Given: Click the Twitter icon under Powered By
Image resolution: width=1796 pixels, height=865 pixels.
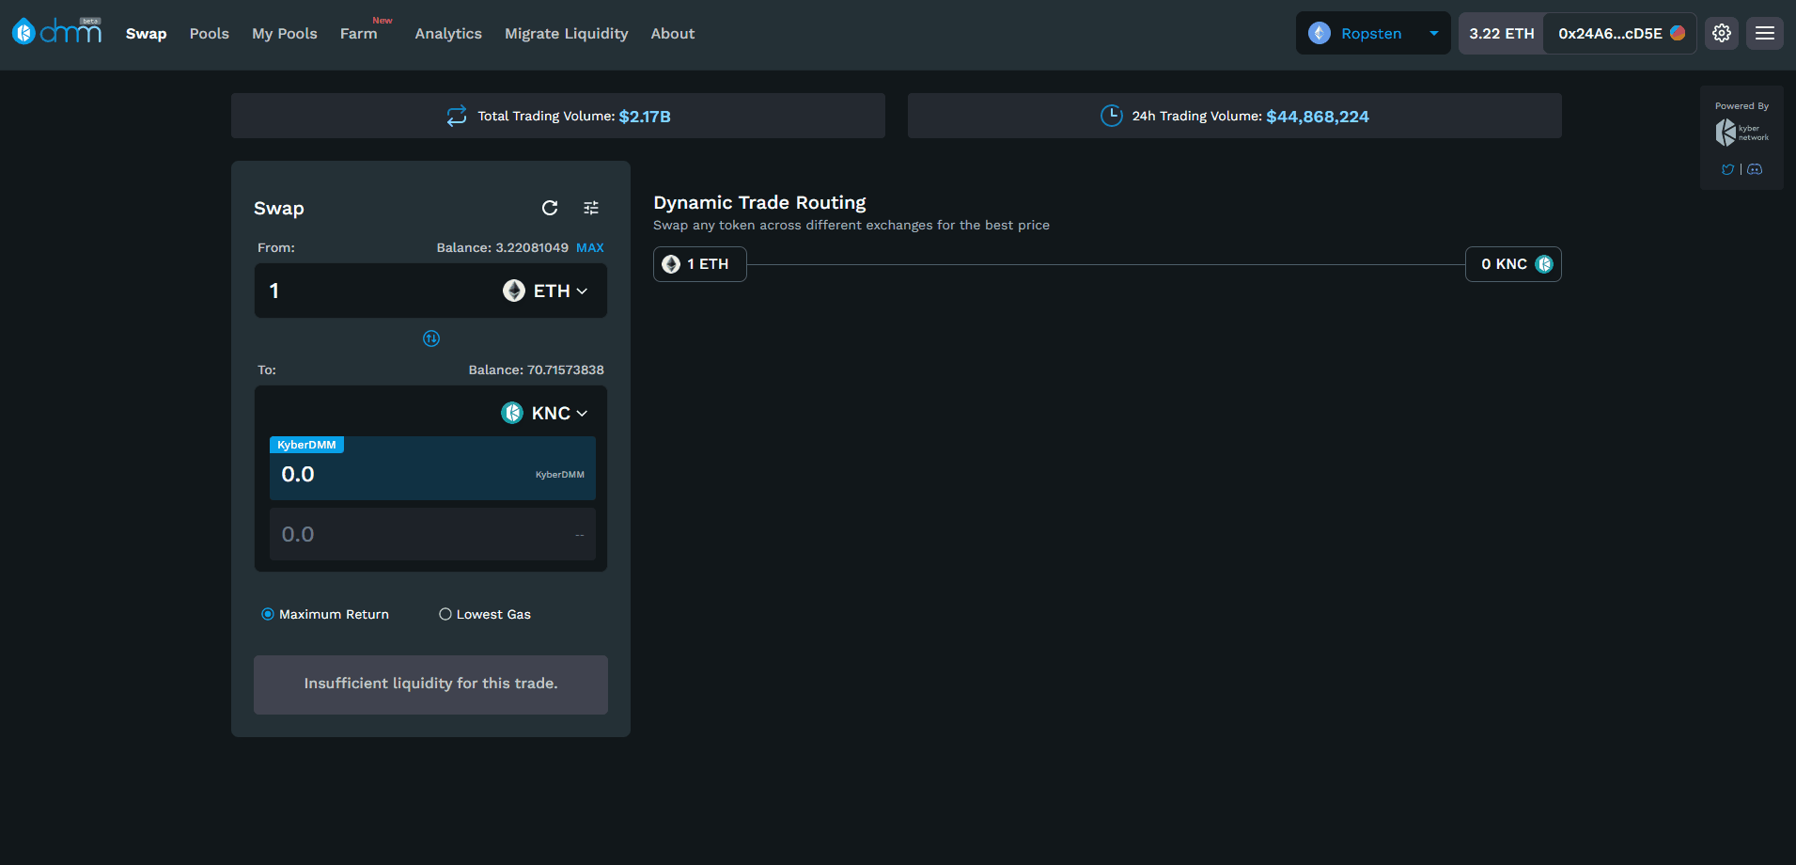Looking at the screenshot, I should 1727,170.
